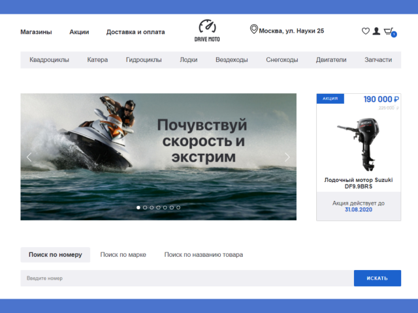Click the Drive Moto speedometer logo
The image size is (418, 313).
[x=207, y=31]
